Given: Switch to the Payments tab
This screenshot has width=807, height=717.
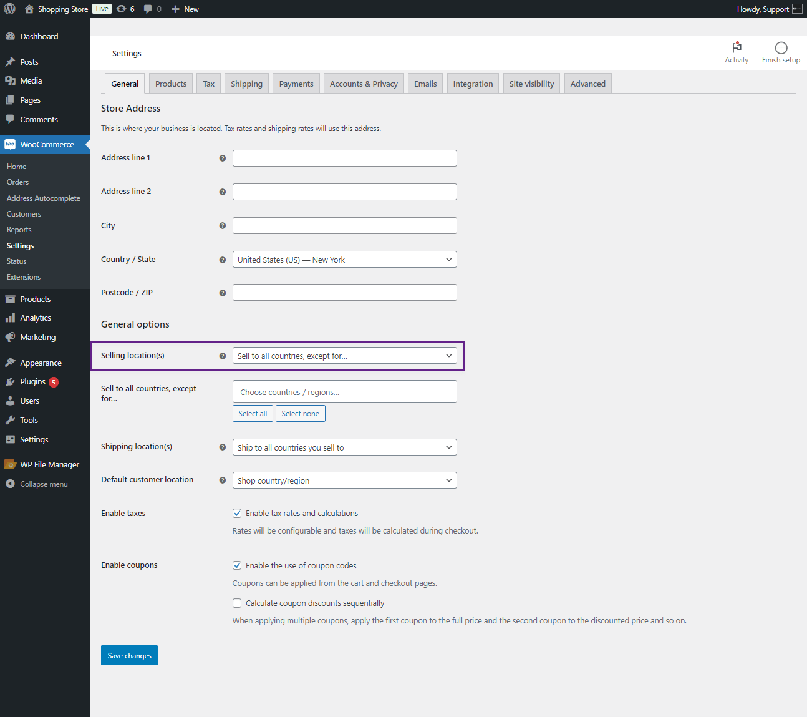Looking at the screenshot, I should (x=296, y=83).
